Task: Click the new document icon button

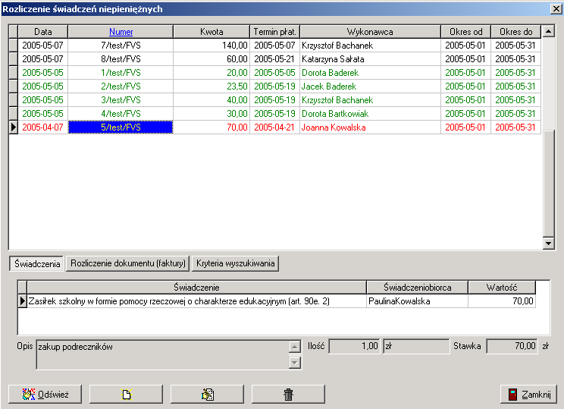Action: 126,395
